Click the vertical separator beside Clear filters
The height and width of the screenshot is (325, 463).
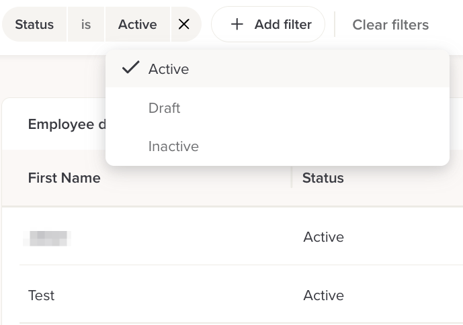[335, 25]
